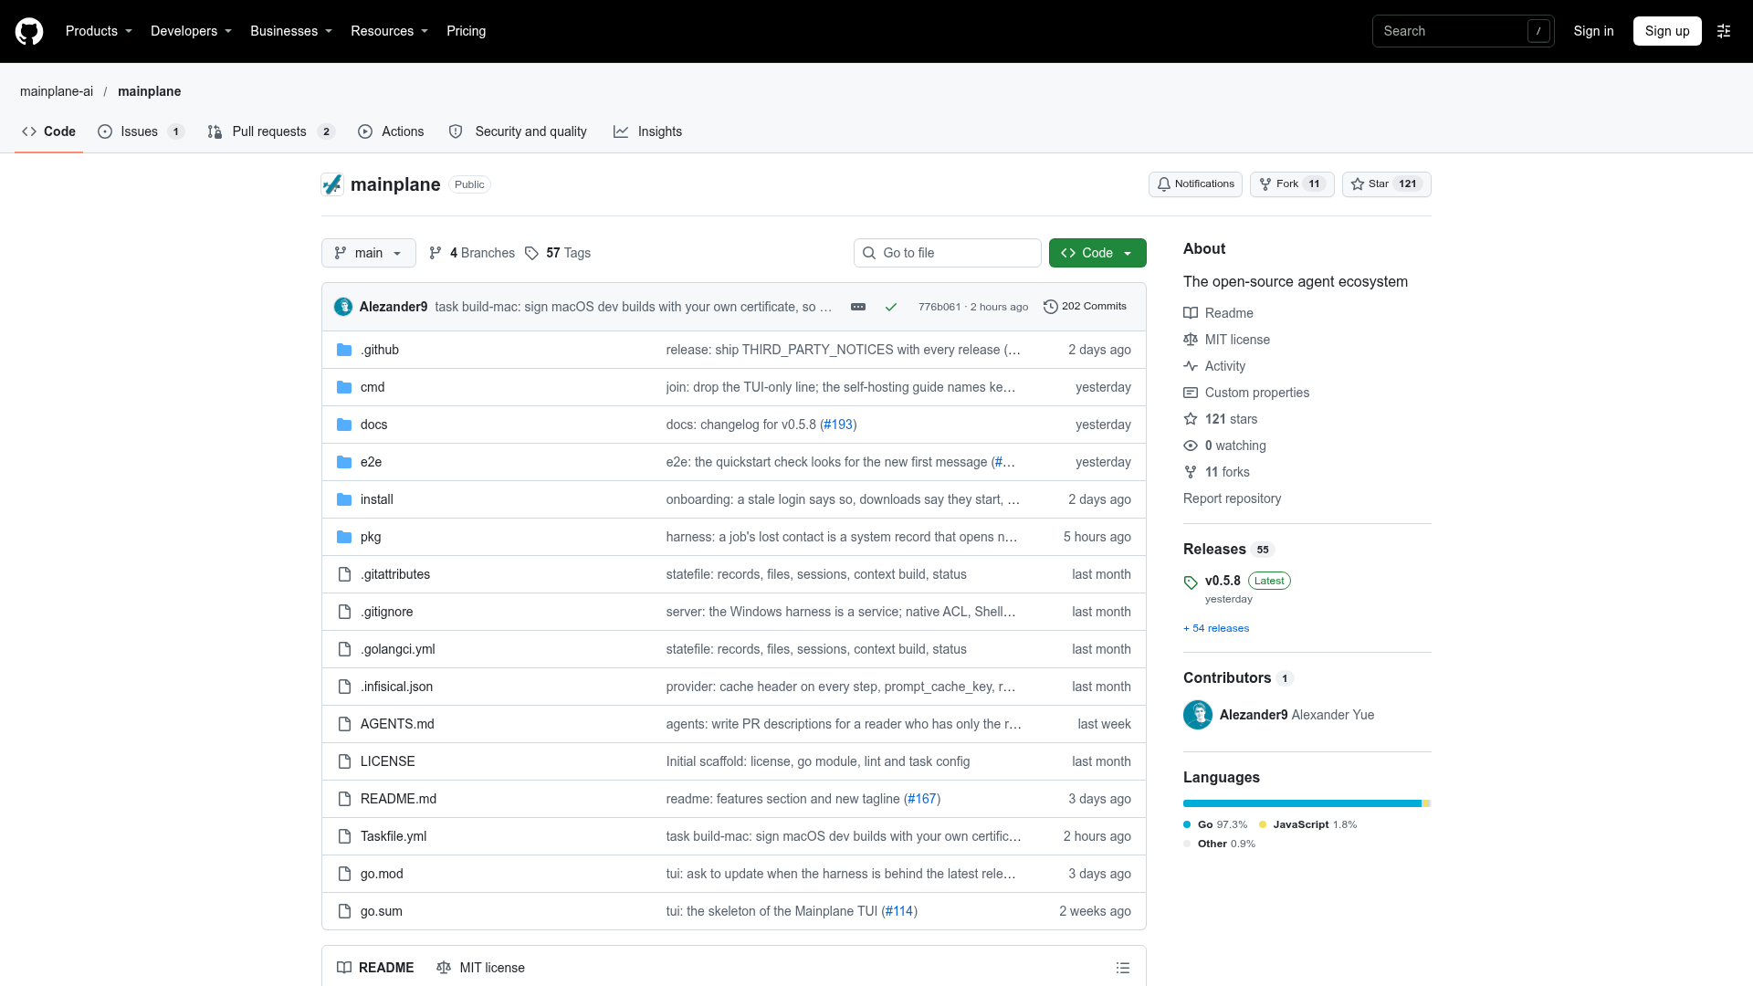Click the Go to file input
The height and width of the screenshot is (986, 1753).
pyautogui.click(x=947, y=253)
